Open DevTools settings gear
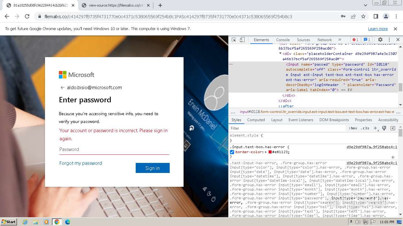The image size is (403, 226). click(x=380, y=40)
